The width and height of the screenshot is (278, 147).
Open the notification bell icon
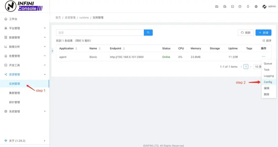point(248,7)
